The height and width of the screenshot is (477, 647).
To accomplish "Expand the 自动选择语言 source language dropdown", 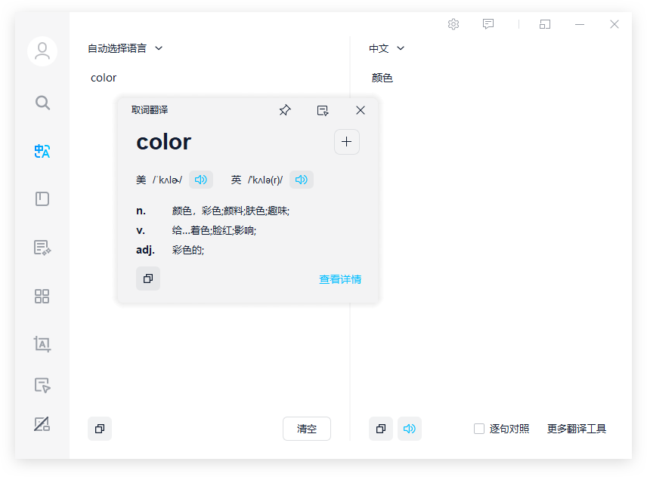I will (125, 48).
